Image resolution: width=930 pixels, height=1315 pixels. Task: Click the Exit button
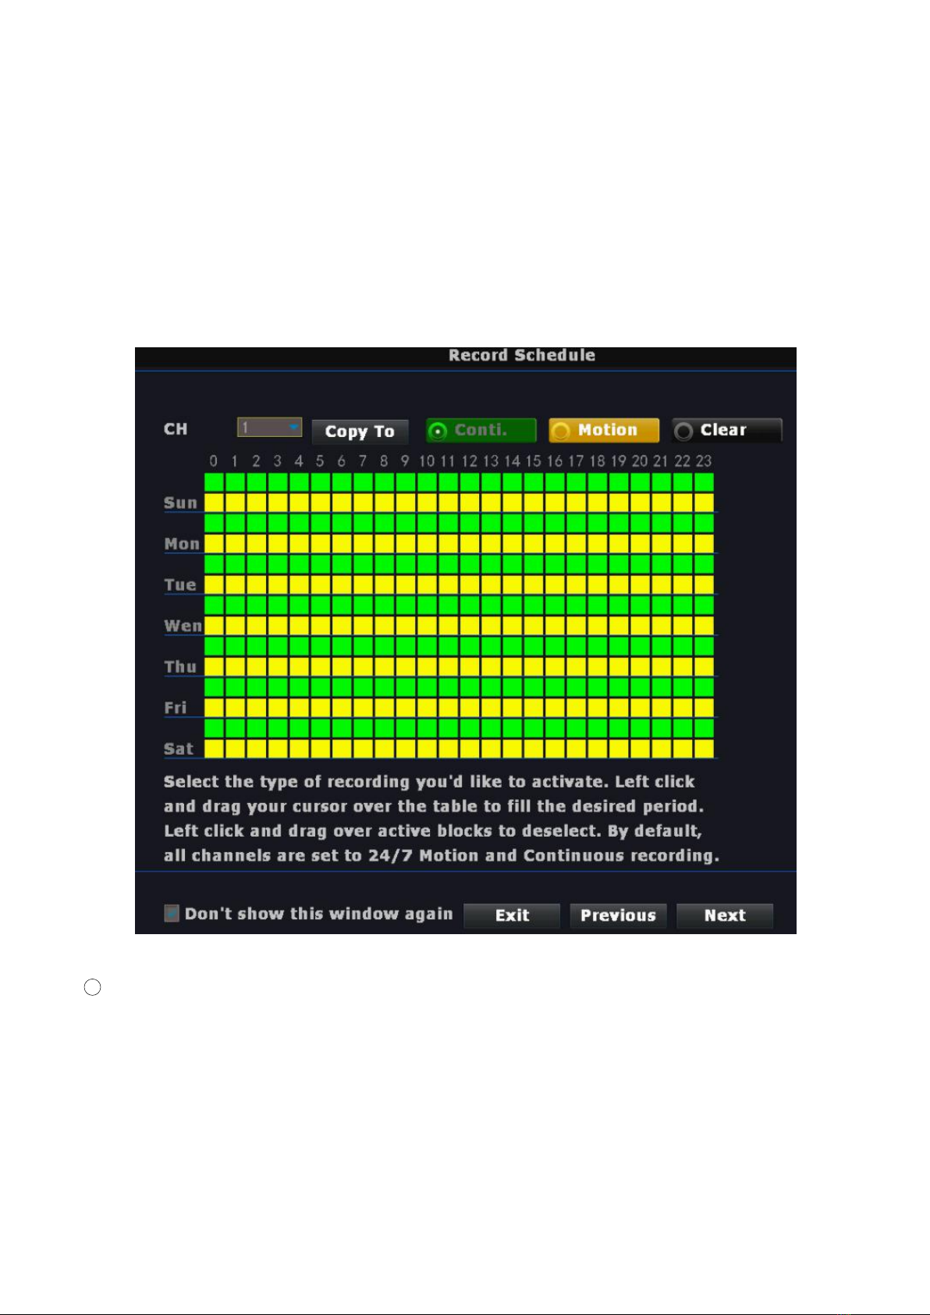pyautogui.click(x=512, y=915)
